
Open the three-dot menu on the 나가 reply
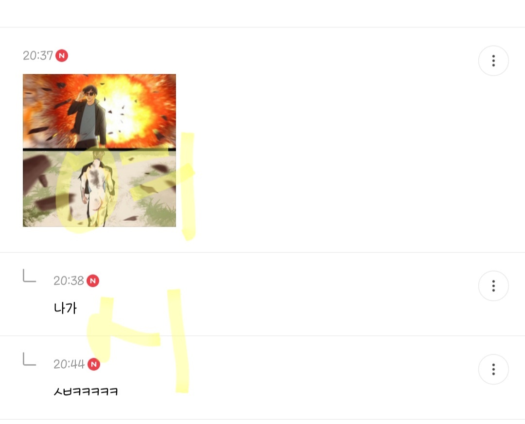[493, 286]
